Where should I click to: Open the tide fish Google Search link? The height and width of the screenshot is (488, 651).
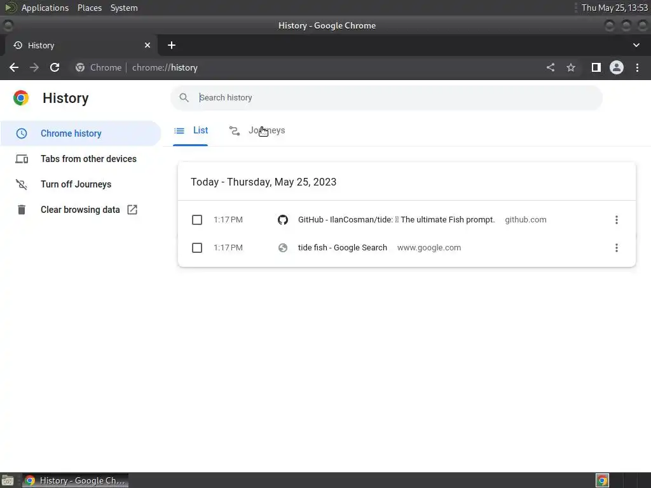(x=343, y=248)
